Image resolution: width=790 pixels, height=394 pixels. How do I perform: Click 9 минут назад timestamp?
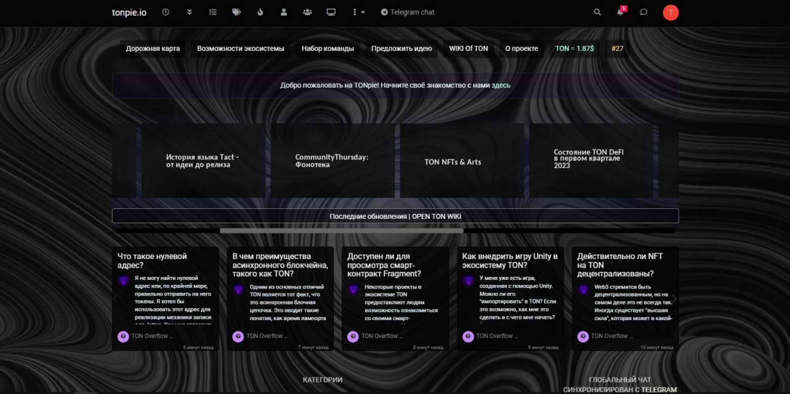[543, 347]
